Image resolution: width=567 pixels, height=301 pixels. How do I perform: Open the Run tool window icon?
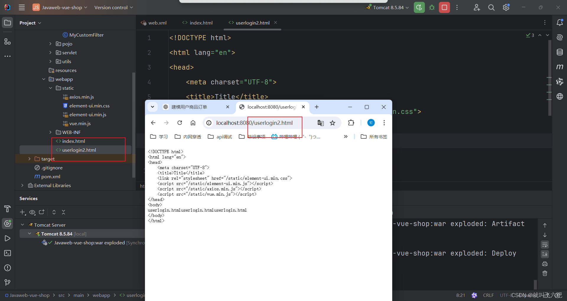(7, 238)
